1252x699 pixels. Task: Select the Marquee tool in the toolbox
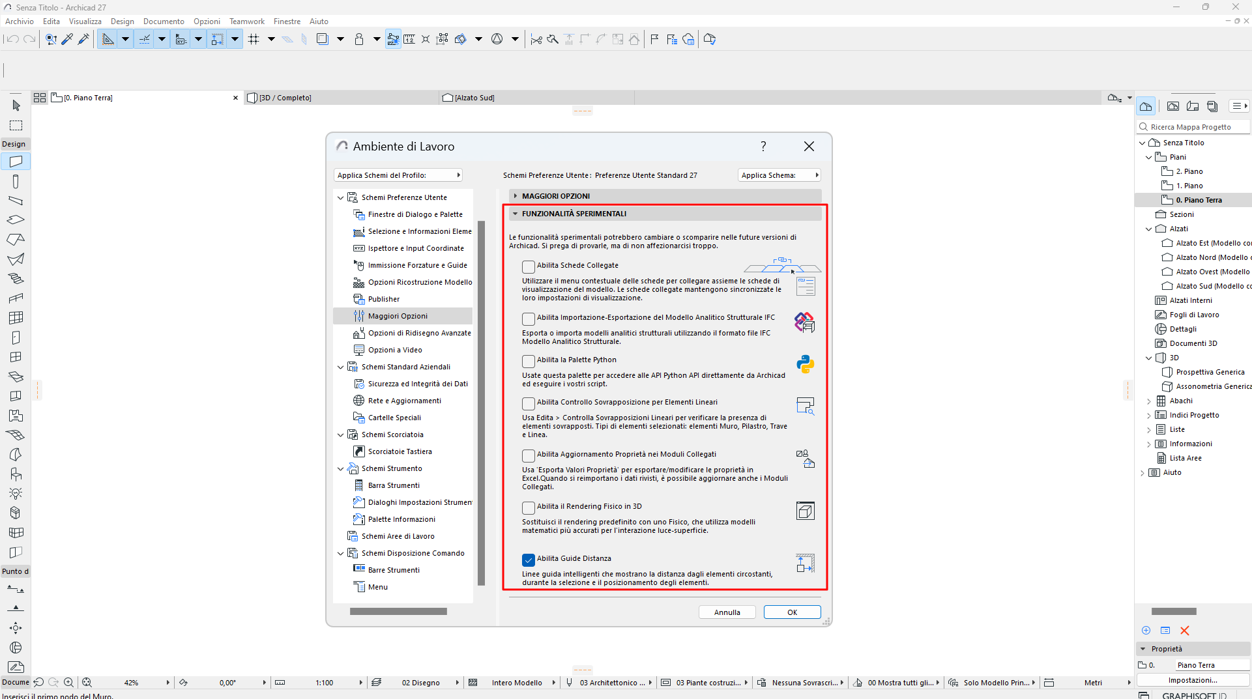[x=16, y=125]
